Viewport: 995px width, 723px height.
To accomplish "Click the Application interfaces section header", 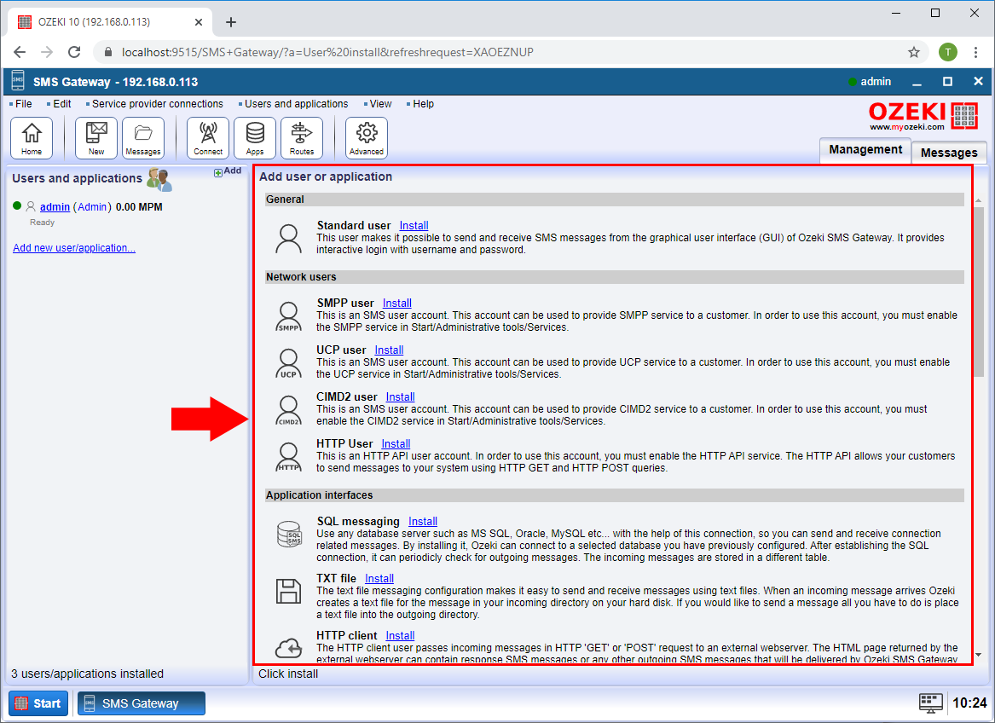I will pyautogui.click(x=614, y=495).
